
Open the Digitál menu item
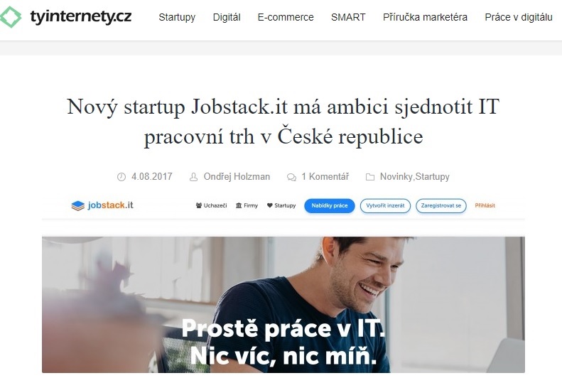pos(227,17)
